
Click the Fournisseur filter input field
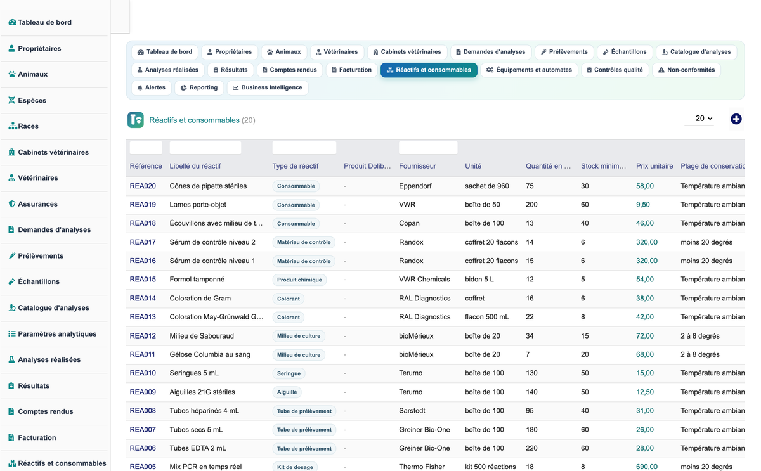[428, 148]
